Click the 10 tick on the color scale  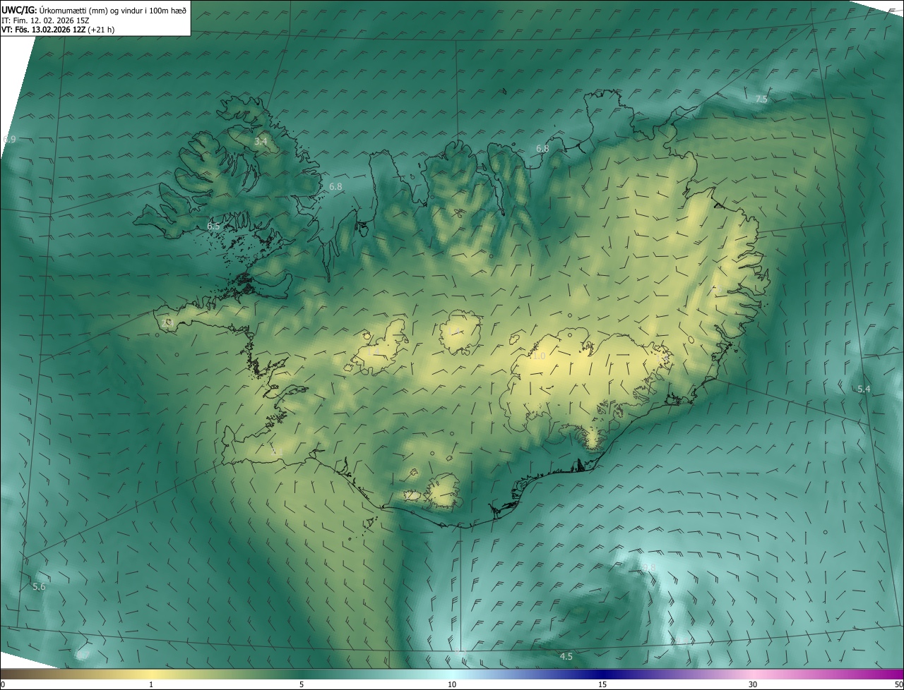pos(452,684)
